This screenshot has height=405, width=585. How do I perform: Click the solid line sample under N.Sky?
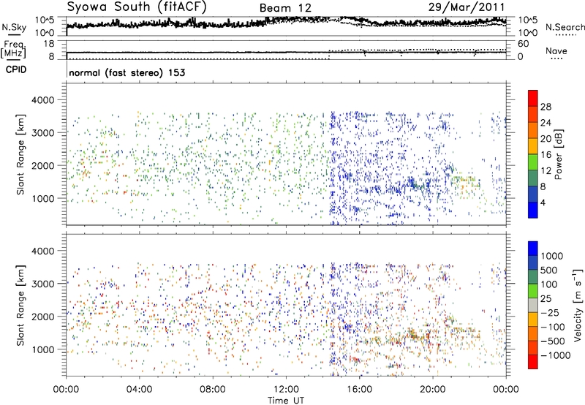[x=14, y=34]
